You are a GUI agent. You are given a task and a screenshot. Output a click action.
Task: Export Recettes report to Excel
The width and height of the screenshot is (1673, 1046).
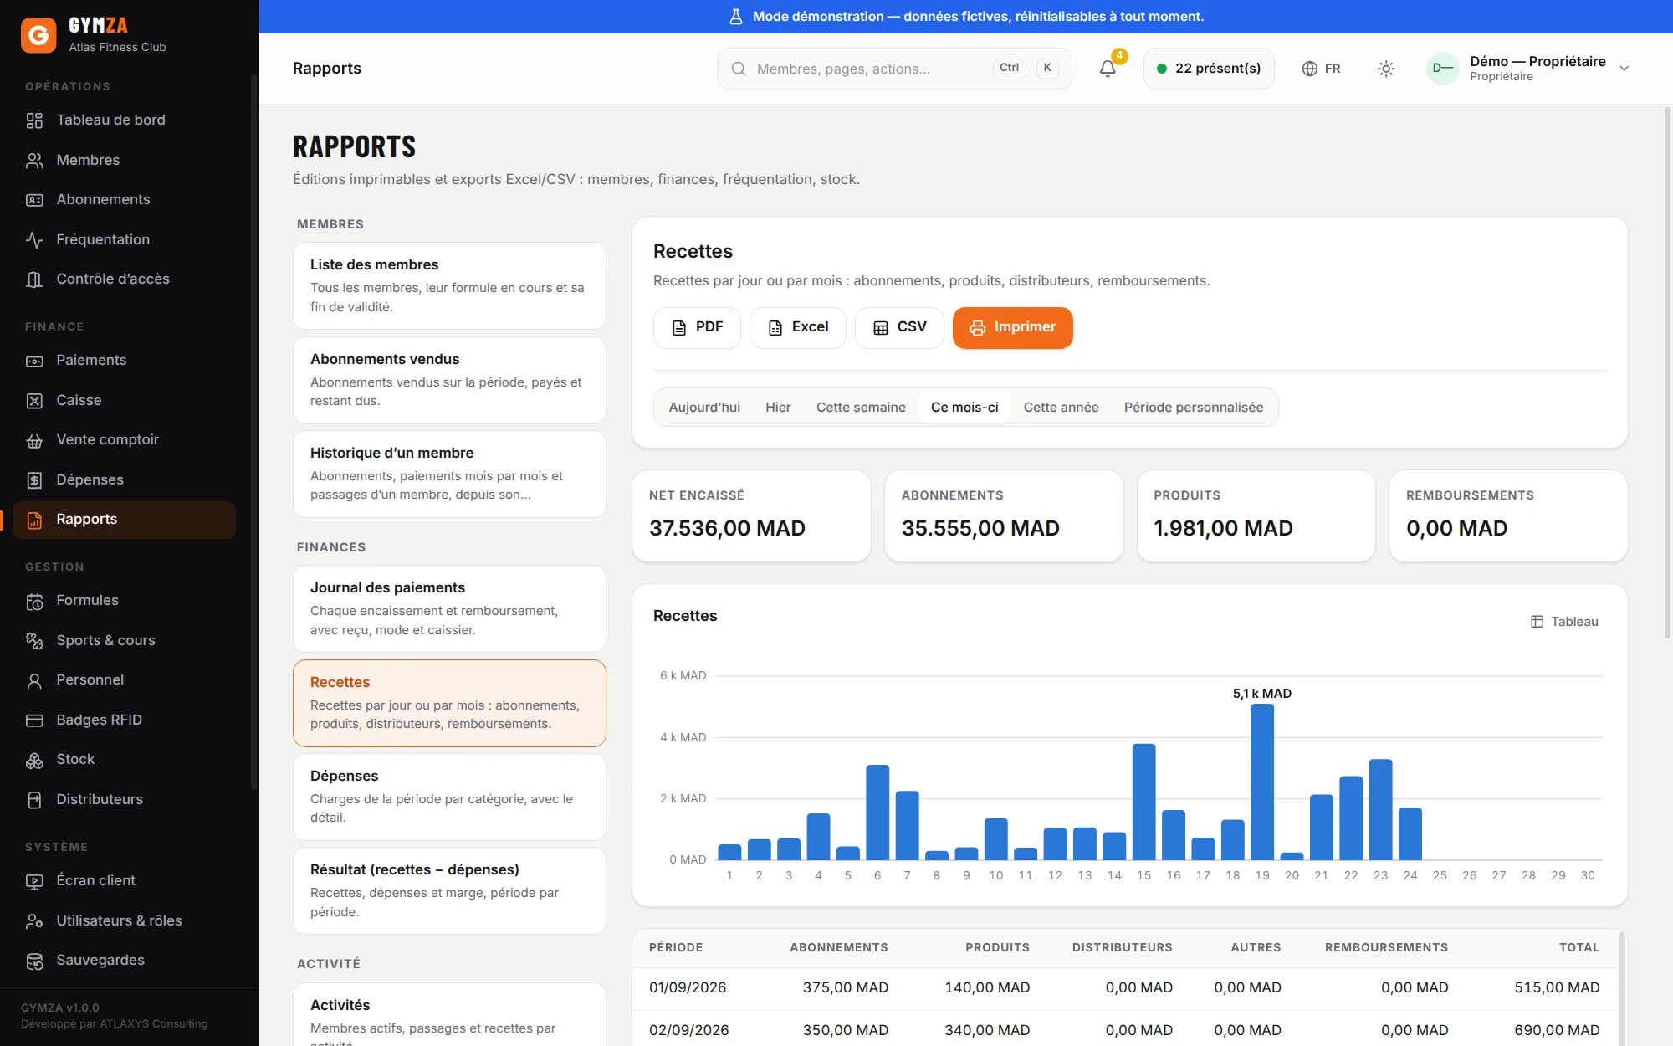pos(798,327)
